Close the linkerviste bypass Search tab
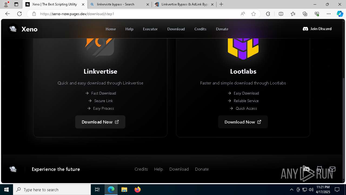This screenshot has height=195, width=346. pyautogui.click(x=148, y=4)
